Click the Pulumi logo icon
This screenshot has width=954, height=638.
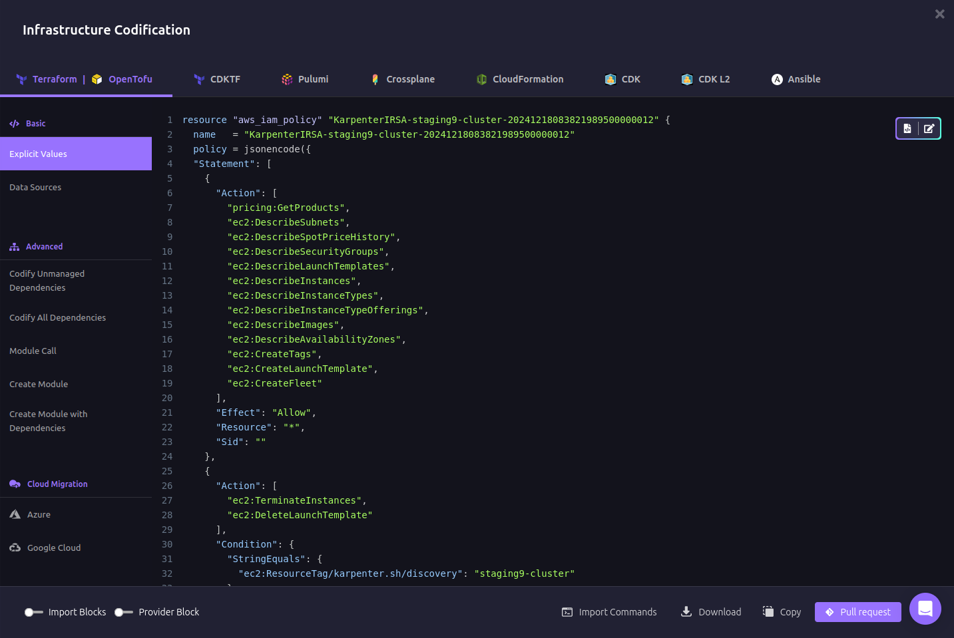pos(287,79)
